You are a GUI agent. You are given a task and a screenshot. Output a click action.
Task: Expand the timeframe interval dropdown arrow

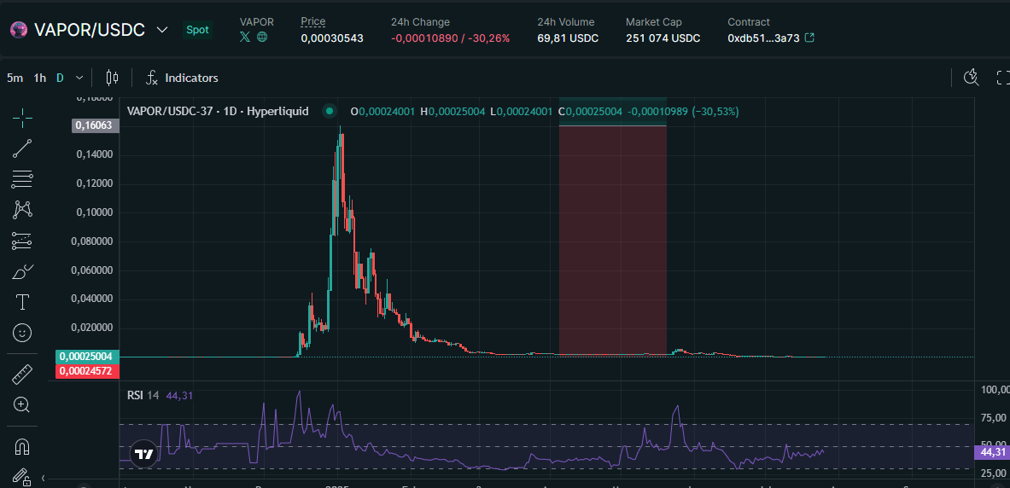79,78
